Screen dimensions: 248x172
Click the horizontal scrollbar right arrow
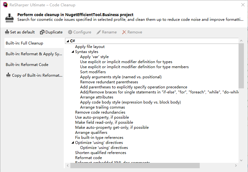[236, 165]
